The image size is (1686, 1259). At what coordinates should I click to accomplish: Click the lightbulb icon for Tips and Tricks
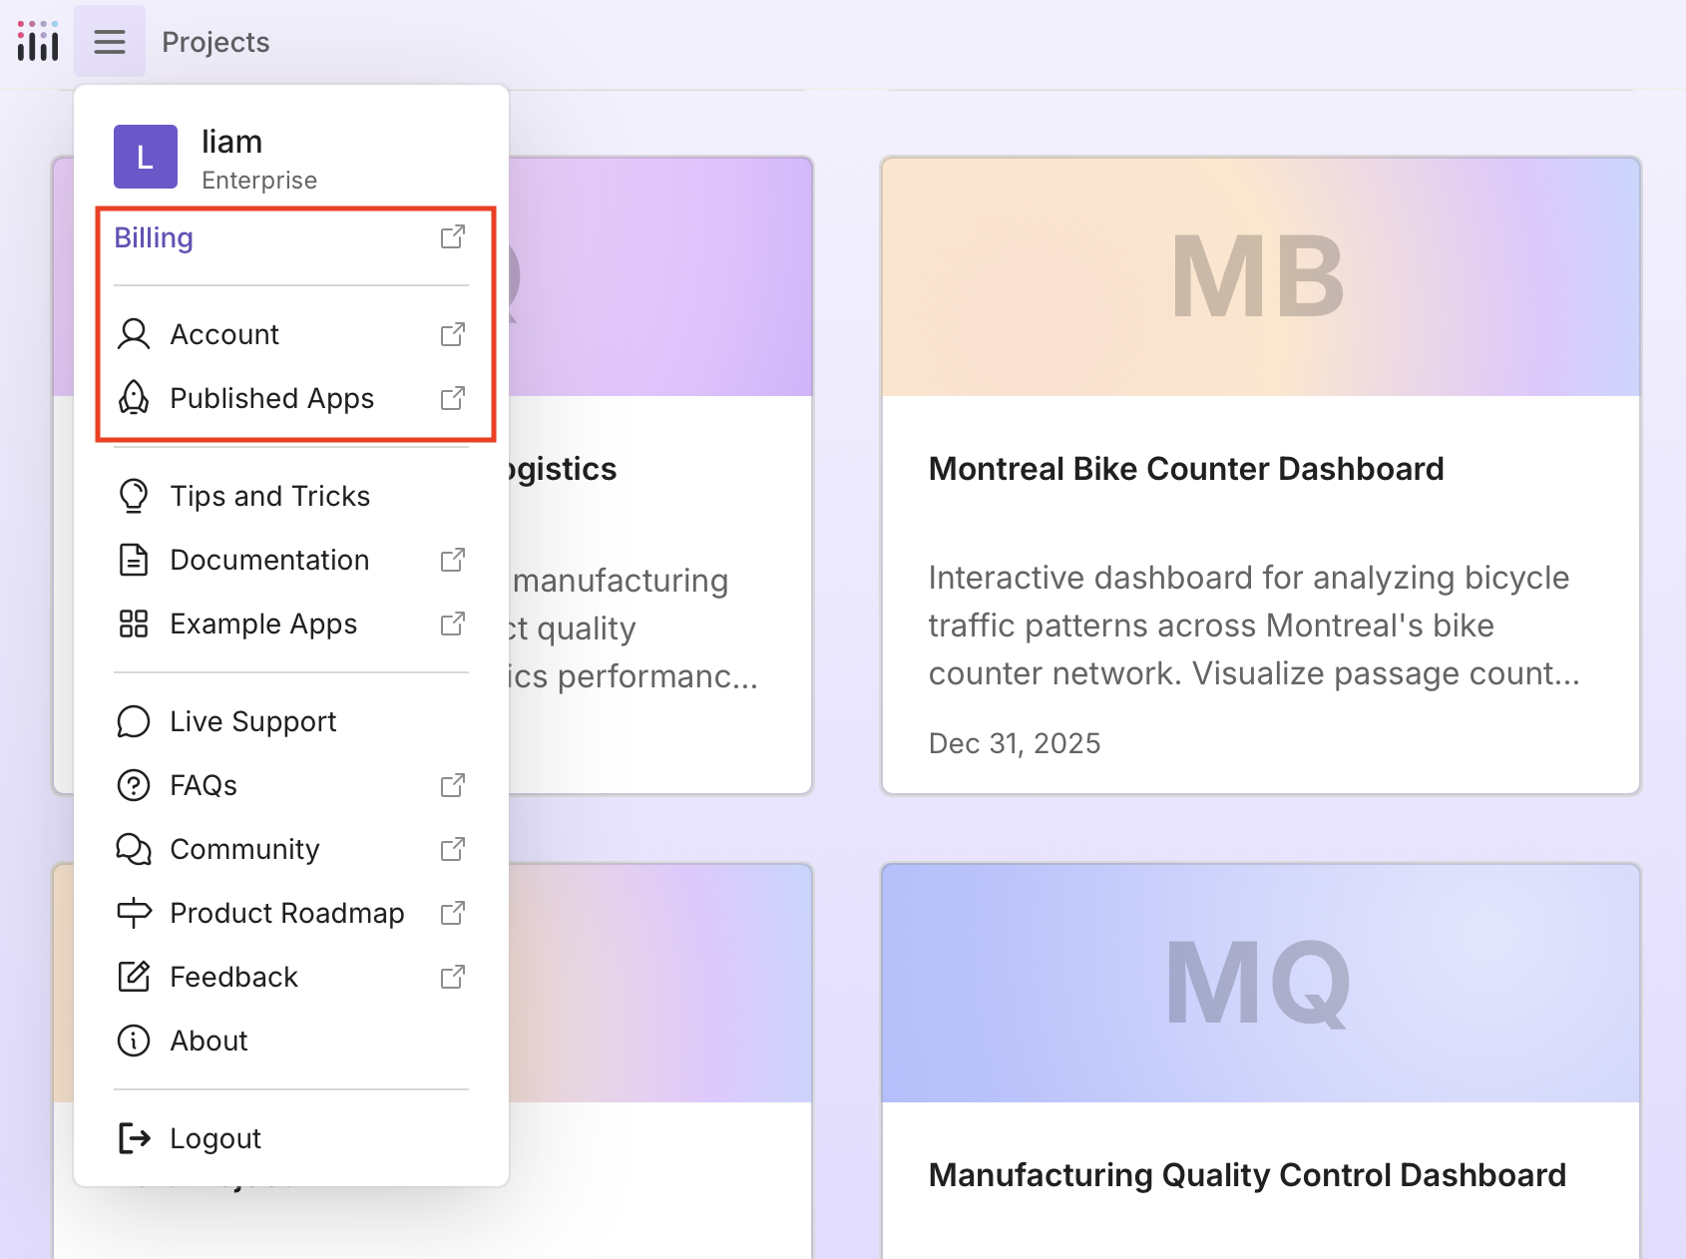(x=133, y=496)
